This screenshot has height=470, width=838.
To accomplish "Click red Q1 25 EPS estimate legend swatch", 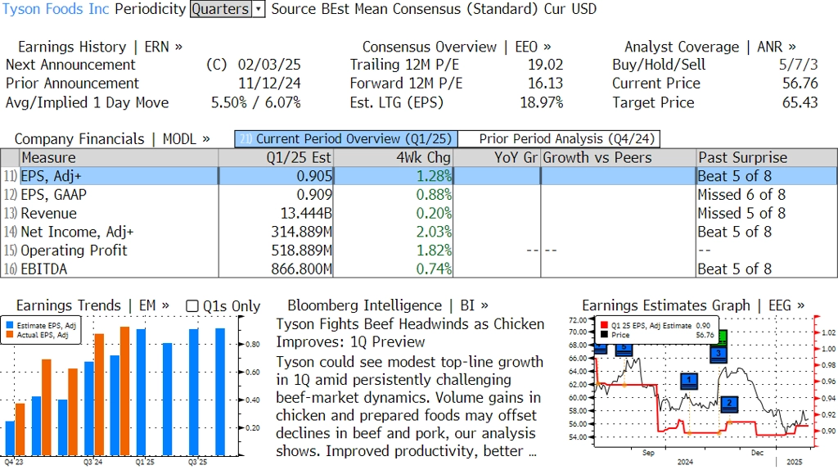I will (604, 325).
